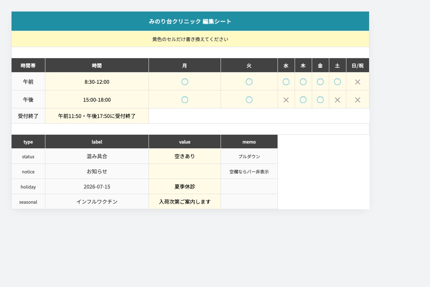Click the お知らせ label cell
Viewport: 430px width, 287px height.
97,171
